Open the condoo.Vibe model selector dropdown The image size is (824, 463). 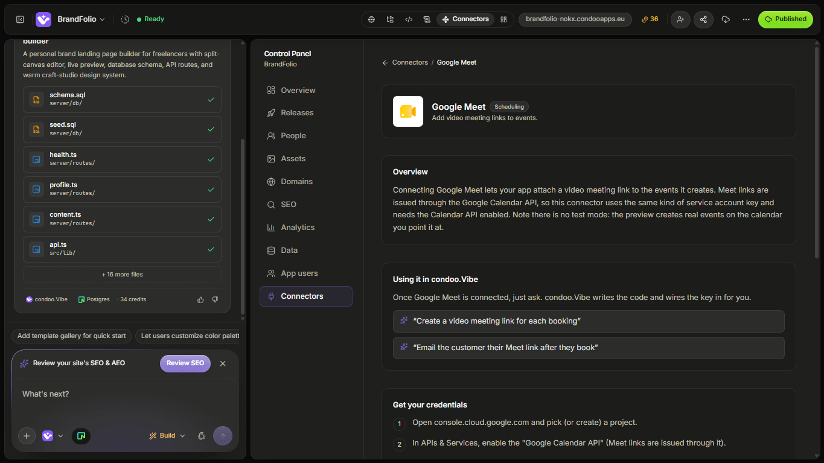point(52,436)
